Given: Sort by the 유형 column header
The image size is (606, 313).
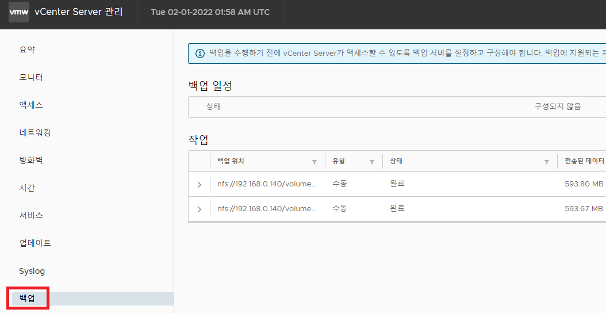Looking at the screenshot, I should click(339, 161).
